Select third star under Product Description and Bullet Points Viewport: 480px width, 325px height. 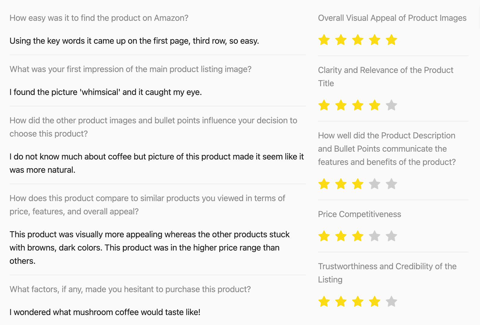(358, 184)
